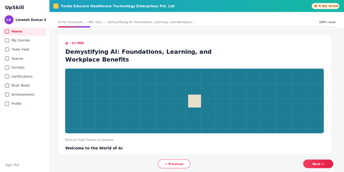Screen dimensions: 344x172
Task: Click the M0: Gen… breadcrumb
Action: [x=96, y=22]
